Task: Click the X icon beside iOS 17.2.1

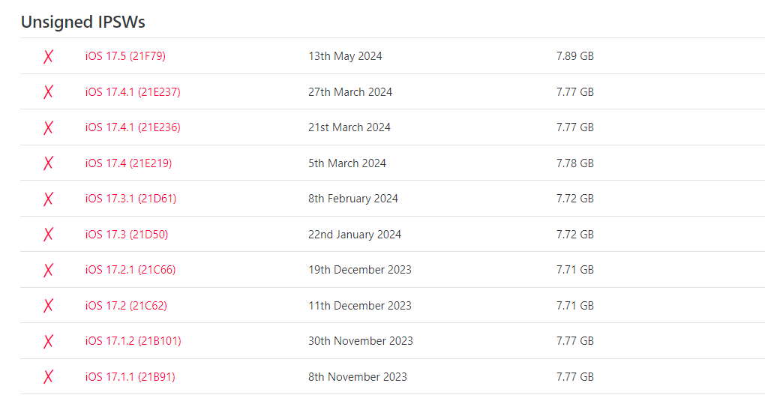Action: (48, 270)
